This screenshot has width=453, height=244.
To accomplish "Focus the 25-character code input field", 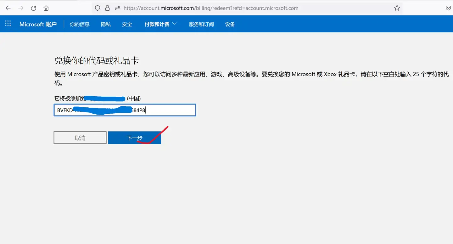I will click(x=125, y=110).
